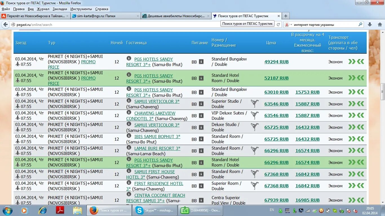This screenshot has width=385, height=216.
Task: Open price 52187 RUB link
Action: click(276, 78)
